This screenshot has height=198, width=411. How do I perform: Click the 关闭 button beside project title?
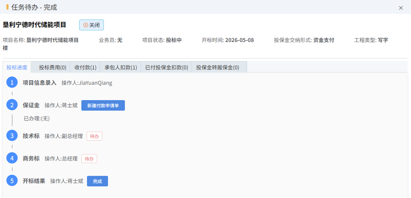pos(91,25)
